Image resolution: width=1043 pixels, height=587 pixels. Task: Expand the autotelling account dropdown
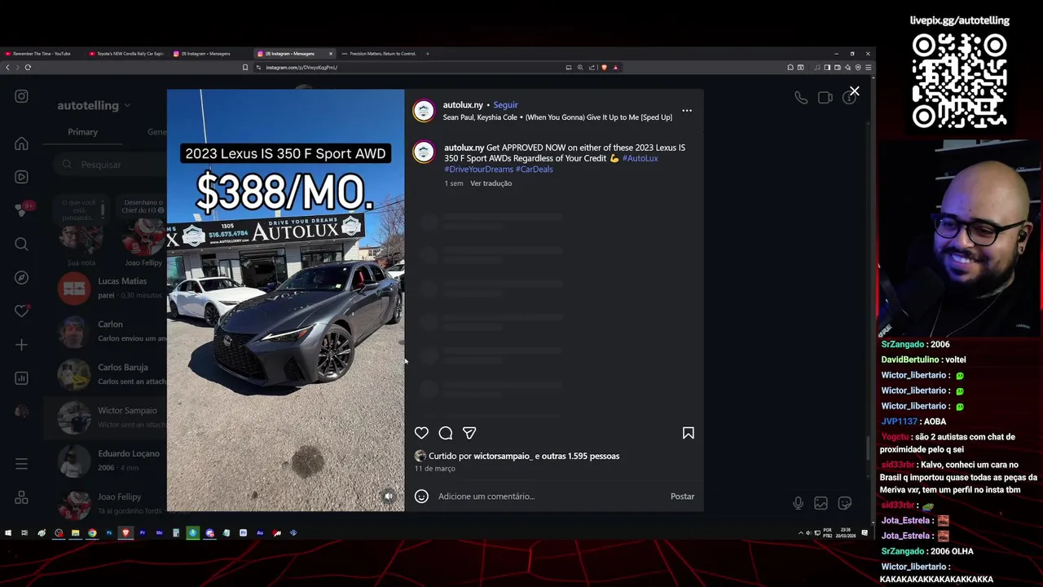(94, 105)
